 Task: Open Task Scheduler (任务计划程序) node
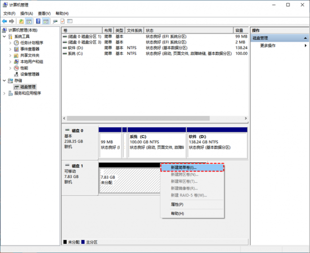click(x=31, y=43)
